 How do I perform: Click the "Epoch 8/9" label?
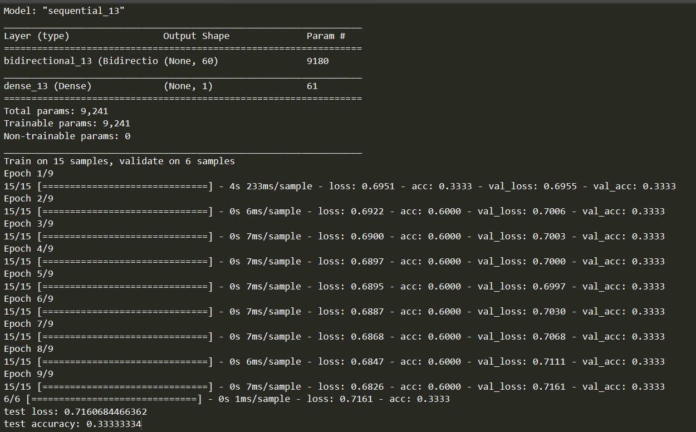[28, 349]
